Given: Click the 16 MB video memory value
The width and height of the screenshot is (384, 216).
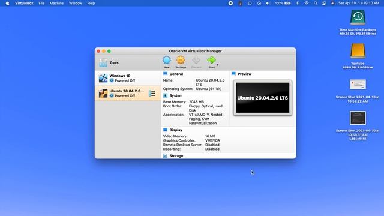Looking at the screenshot, I should click(210, 136).
